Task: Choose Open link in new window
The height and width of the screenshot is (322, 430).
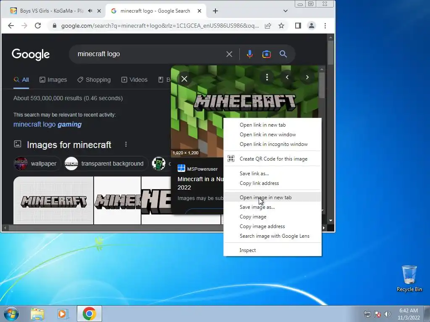Action: (272, 135)
